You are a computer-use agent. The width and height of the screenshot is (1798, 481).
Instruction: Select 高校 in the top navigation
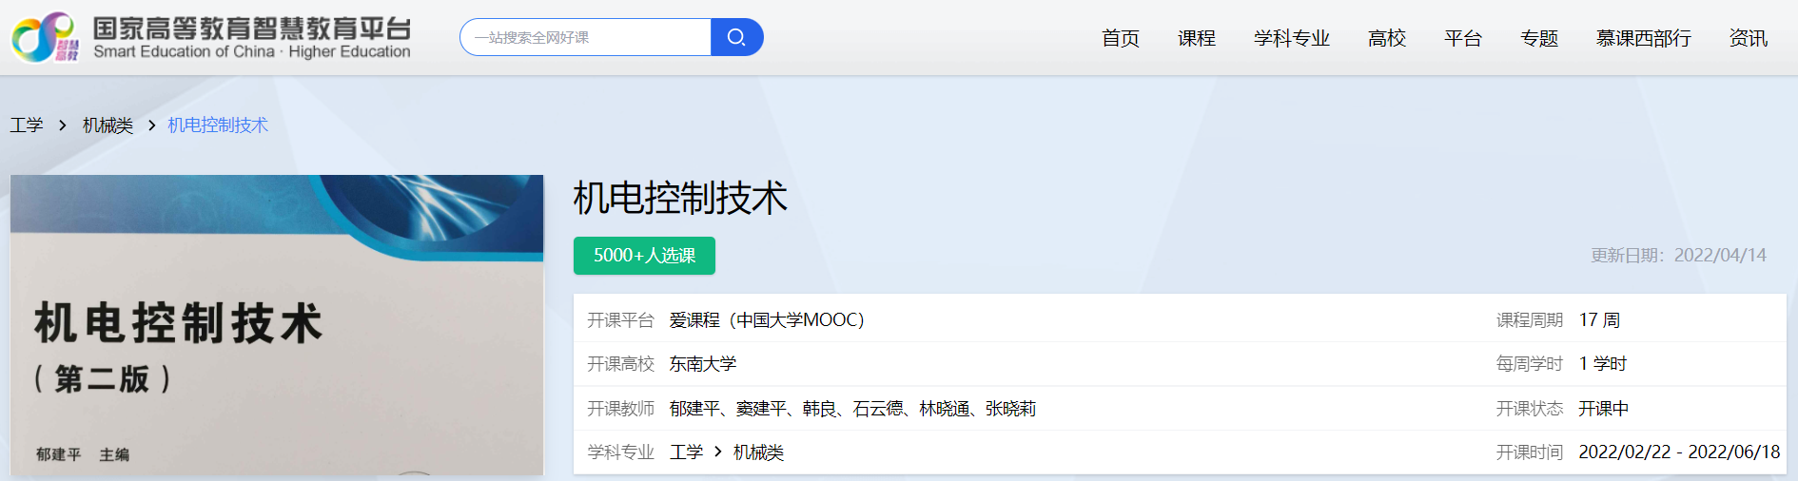tap(1386, 38)
